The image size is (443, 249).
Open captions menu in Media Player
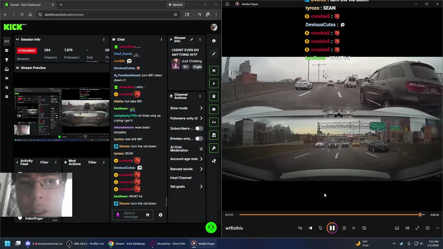[x=397, y=228]
